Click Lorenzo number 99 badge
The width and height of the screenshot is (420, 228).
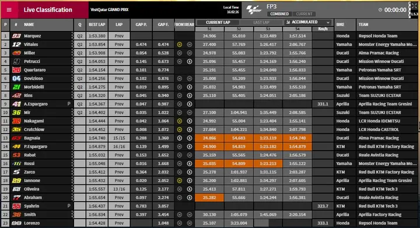(16, 223)
